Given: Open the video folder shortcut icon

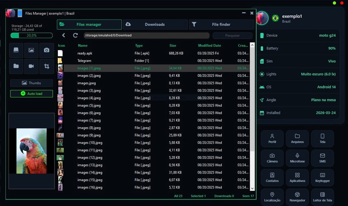Looking at the screenshot, I should [31, 66].
